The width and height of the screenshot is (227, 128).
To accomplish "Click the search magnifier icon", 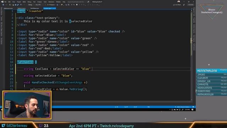I will click(x=88, y=2).
